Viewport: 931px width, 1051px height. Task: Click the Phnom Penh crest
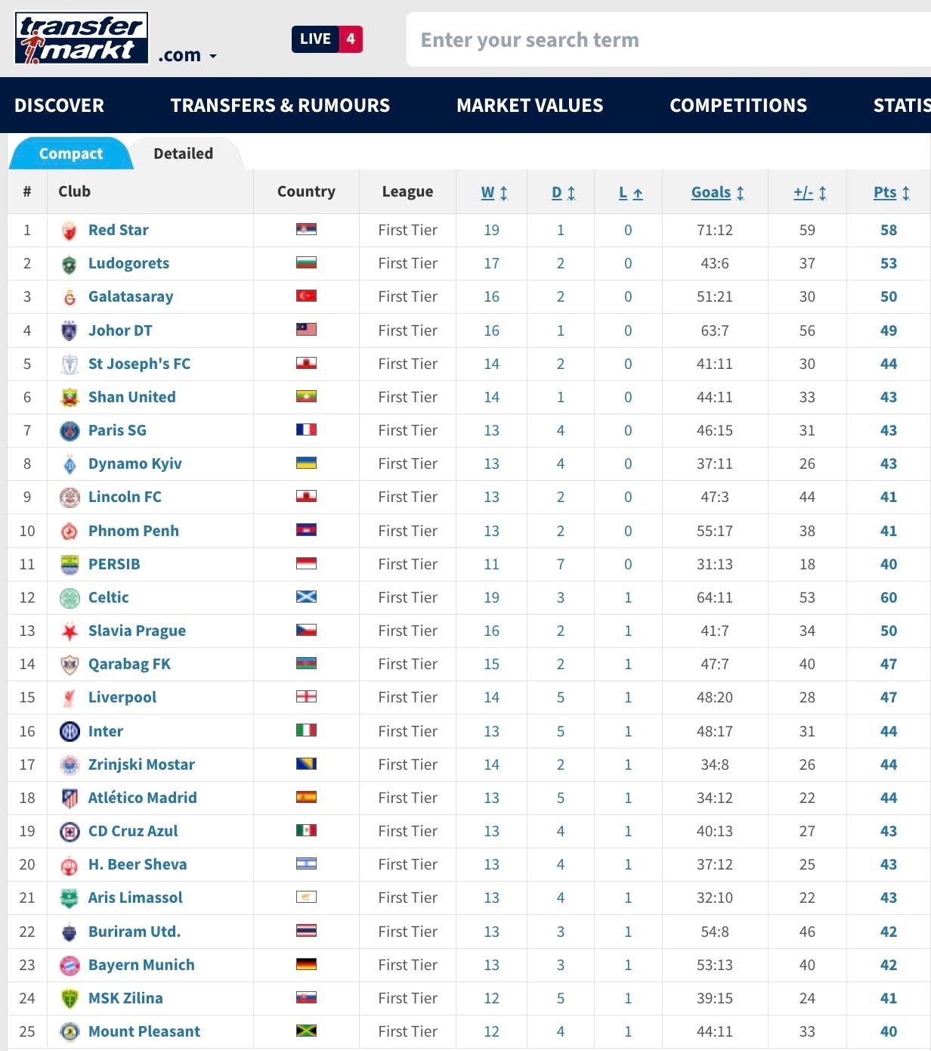click(x=70, y=532)
